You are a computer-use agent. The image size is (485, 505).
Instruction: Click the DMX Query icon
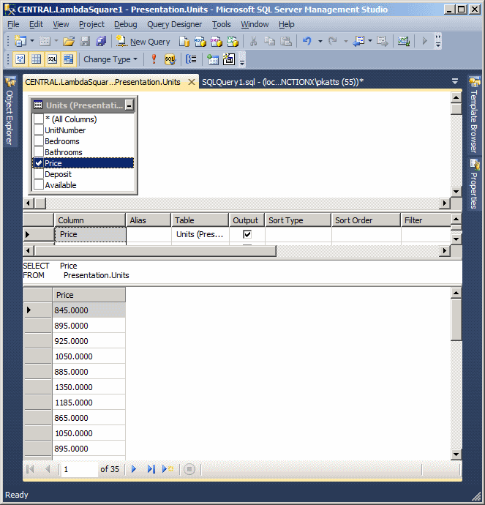(x=217, y=41)
